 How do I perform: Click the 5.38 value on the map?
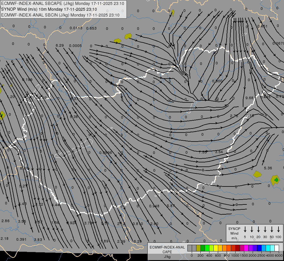tap(74, 117)
